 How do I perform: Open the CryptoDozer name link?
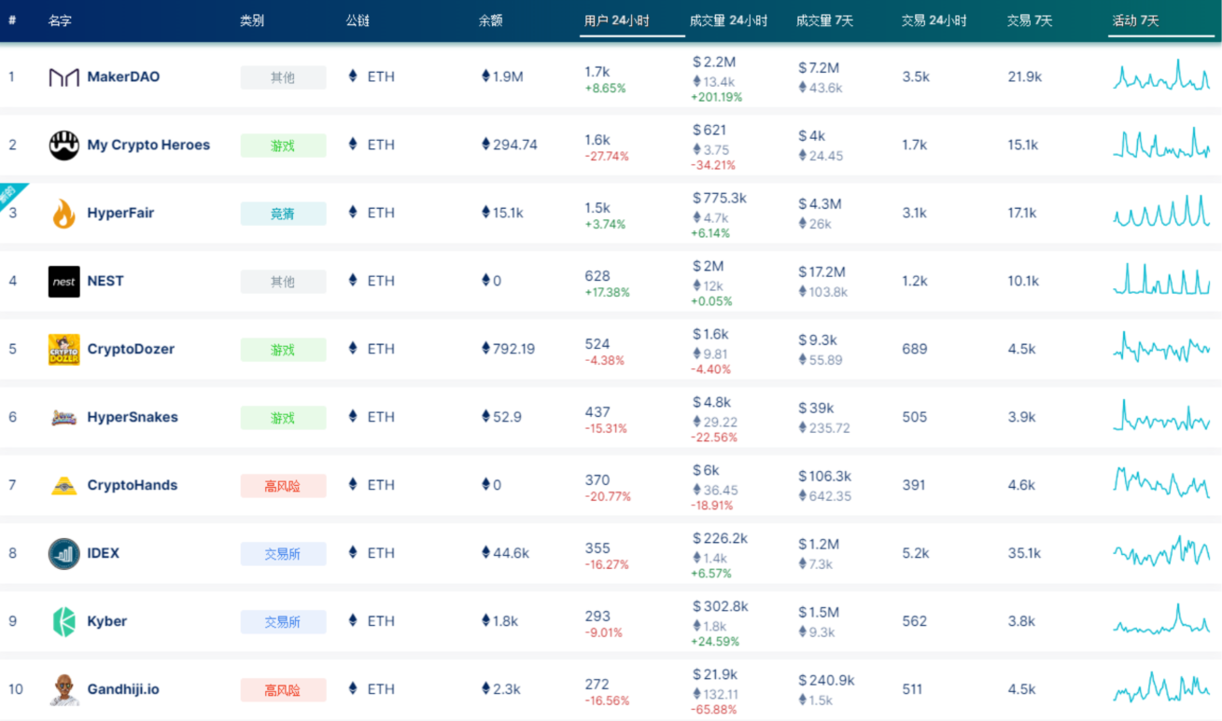pyautogui.click(x=131, y=349)
